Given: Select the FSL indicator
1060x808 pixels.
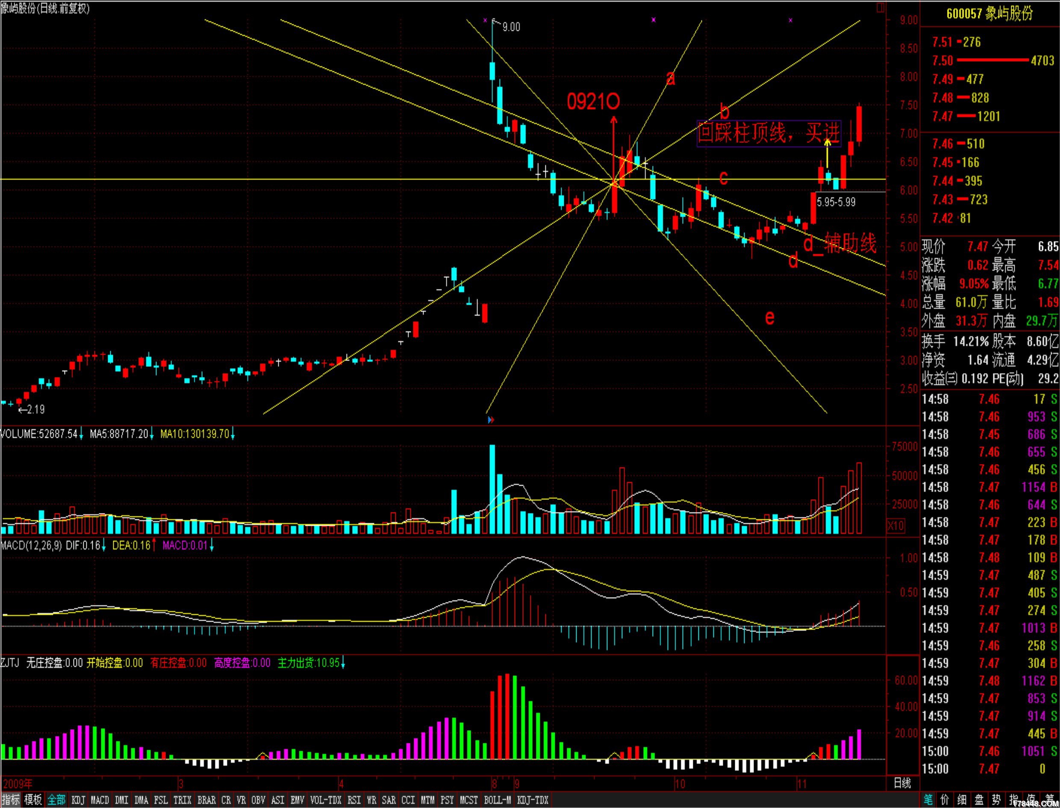Looking at the screenshot, I should point(161,800).
